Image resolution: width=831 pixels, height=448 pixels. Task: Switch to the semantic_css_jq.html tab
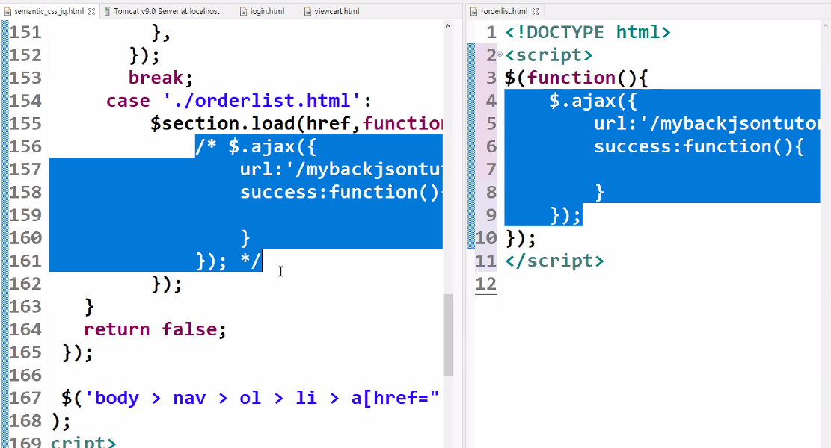(49, 11)
